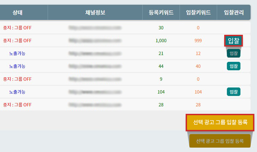Click the 채널정보 column header
This screenshot has width=257, height=152.
tap(95, 12)
